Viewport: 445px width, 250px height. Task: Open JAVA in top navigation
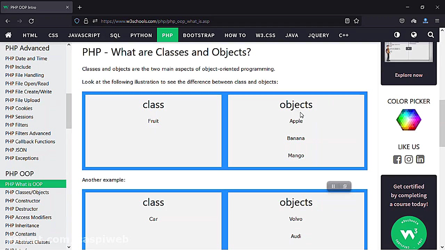point(292,35)
